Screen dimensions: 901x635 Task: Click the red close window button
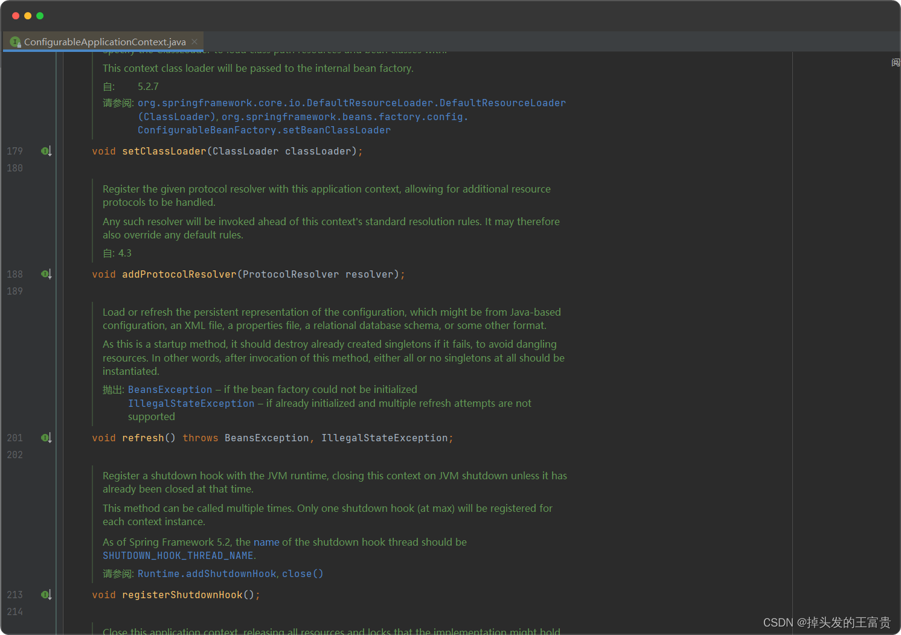16,16
